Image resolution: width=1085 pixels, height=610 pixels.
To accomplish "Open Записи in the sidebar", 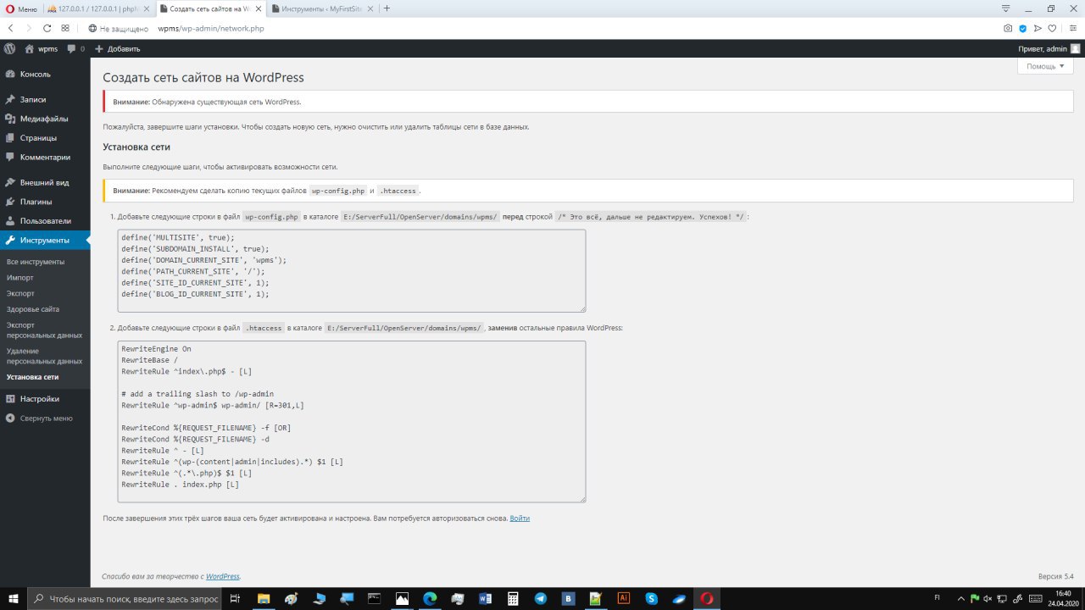I will [x=45, y=99].
